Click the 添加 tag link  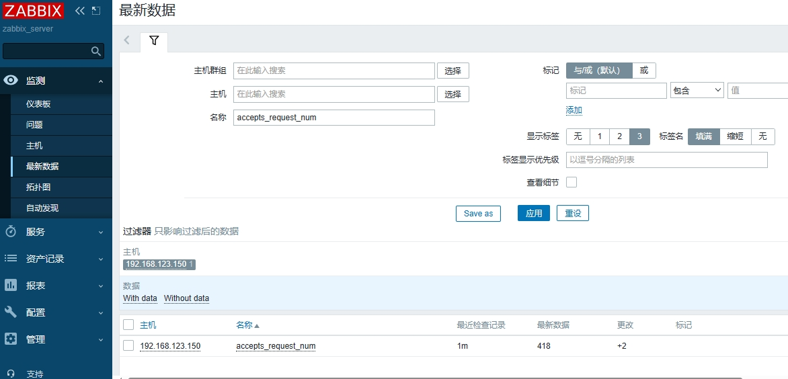(x=574, y=110)
